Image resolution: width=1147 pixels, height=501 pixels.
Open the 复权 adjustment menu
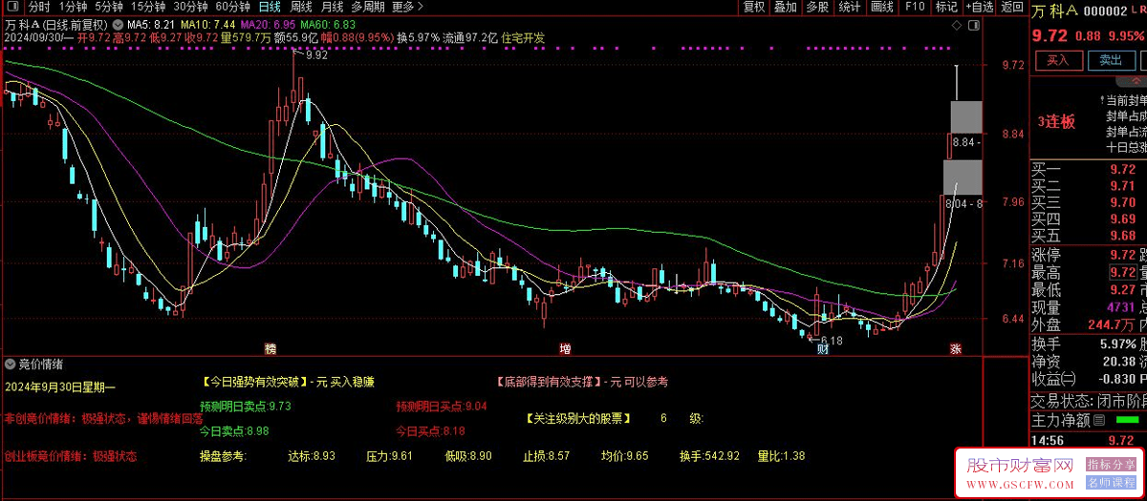[755, 7]
